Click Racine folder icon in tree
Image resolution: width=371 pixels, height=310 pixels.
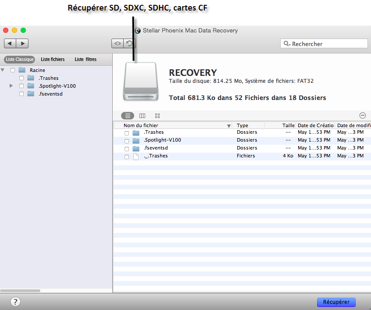pyautogui.click(x=22, y=70)
